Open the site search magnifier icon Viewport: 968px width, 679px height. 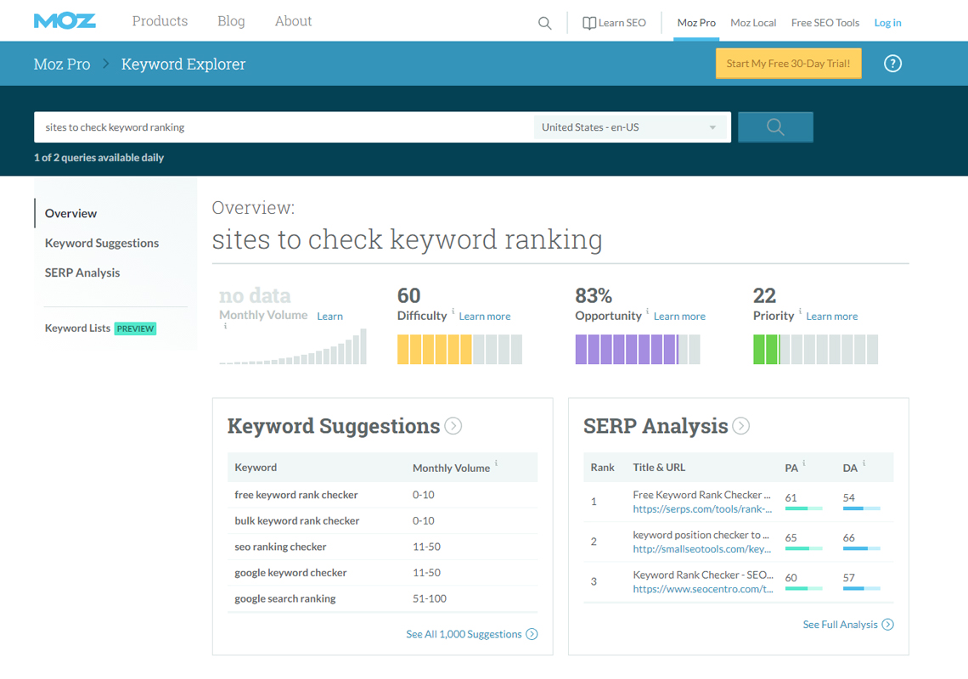544,24
